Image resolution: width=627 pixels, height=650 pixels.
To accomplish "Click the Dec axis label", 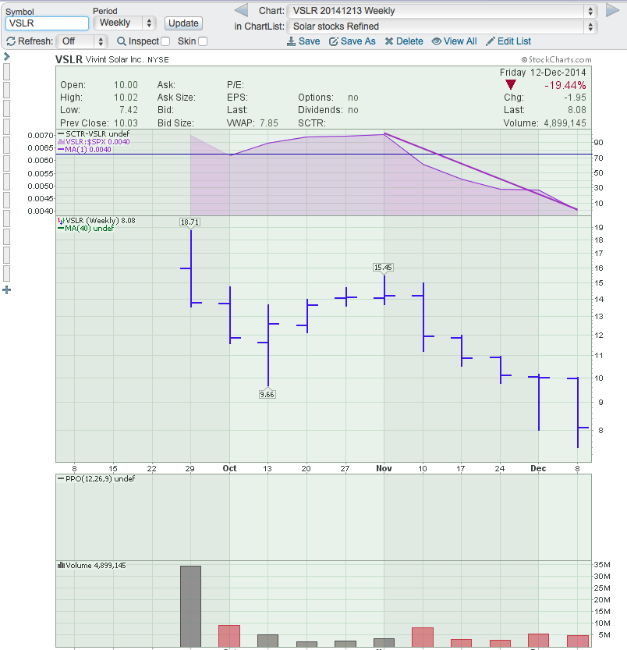I will [x=538, y=468].
